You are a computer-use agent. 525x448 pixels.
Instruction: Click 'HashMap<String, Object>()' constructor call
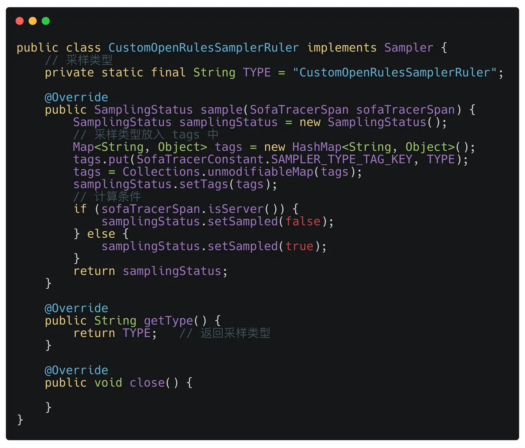pyautogui.click(x=379, y=147)
